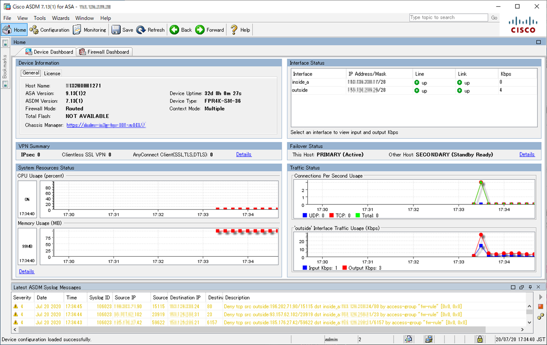Screen dimensions: 547x345
Task: Click the Output Kbps red legend swatch
Action: pyautogui.click(x=344, y=268)
